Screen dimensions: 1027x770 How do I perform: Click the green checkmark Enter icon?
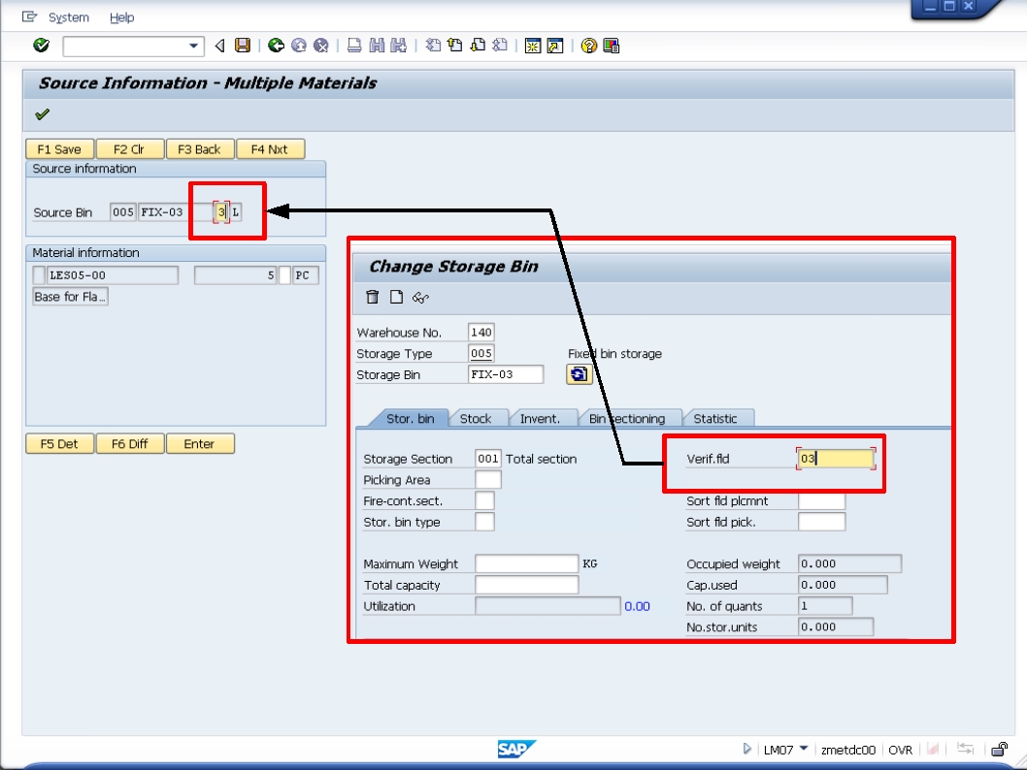click(x=42, y=43)
